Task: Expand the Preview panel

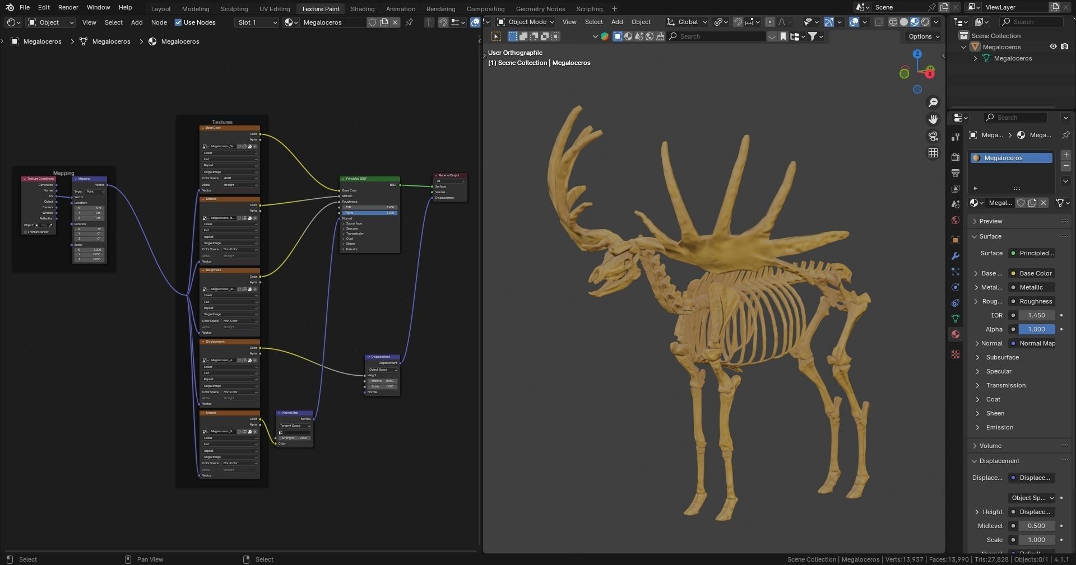Action: click(x=1019, y=221)
